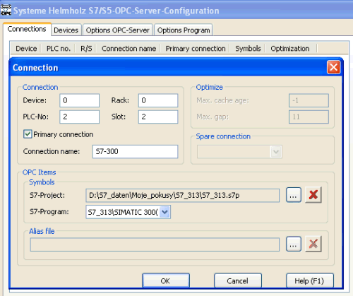Screen dimensions: 353x296
Task: Click the PLC-No field
Action: 80,117
